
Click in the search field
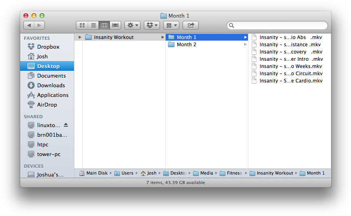(x=279, y=25)
